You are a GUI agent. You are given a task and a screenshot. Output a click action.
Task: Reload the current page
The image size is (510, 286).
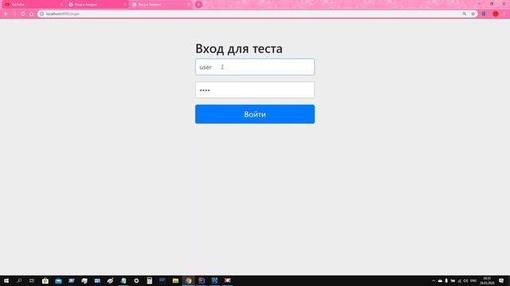[x=23, y=14]
